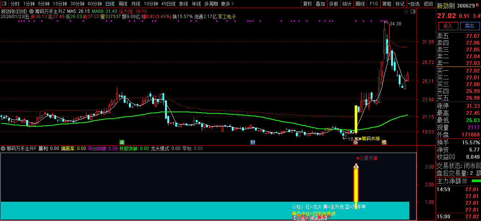Open the 画线 drawing tools
The image size is (481, 221).
(360, 4)
